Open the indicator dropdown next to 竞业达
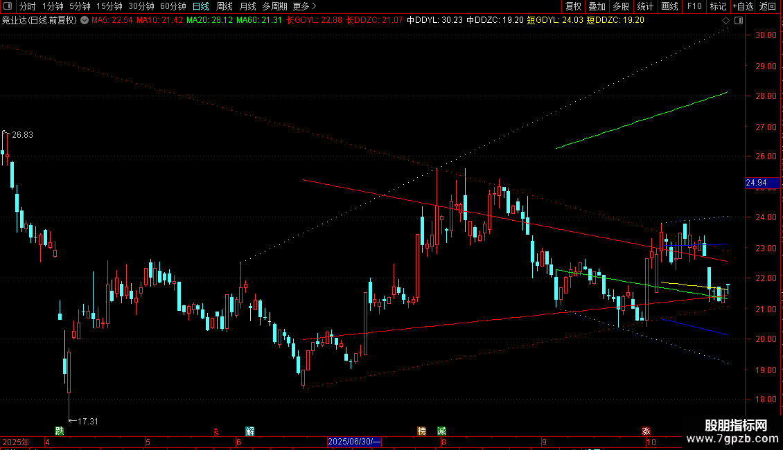 click(85, 21)
